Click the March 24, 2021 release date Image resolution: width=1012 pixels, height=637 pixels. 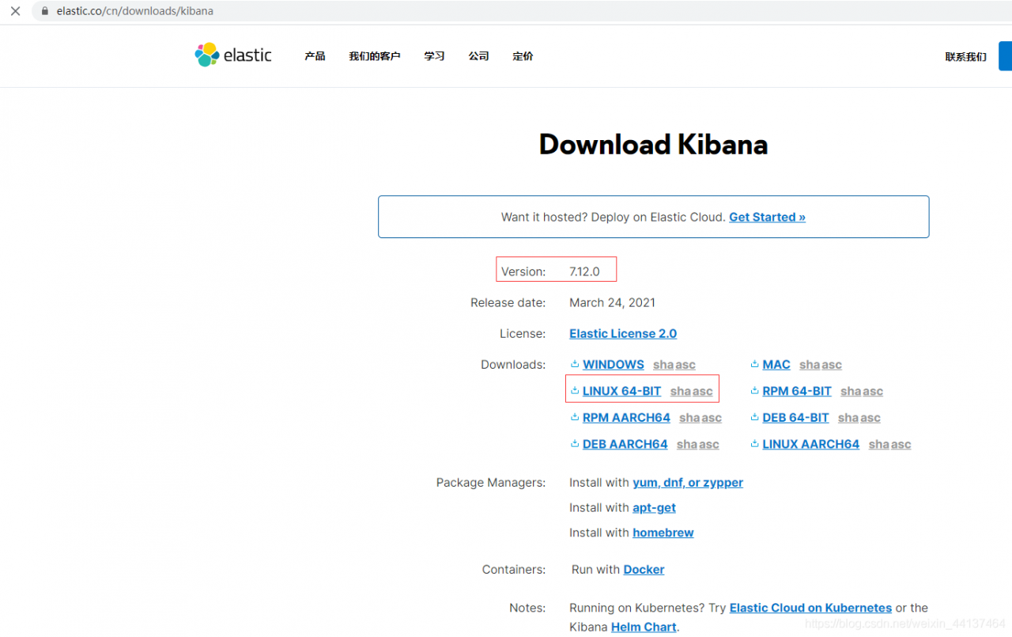612,302
